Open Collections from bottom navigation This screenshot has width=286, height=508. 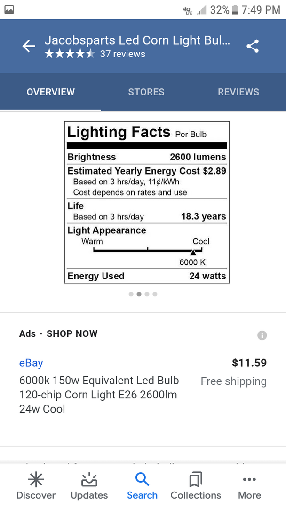point(196,486)
